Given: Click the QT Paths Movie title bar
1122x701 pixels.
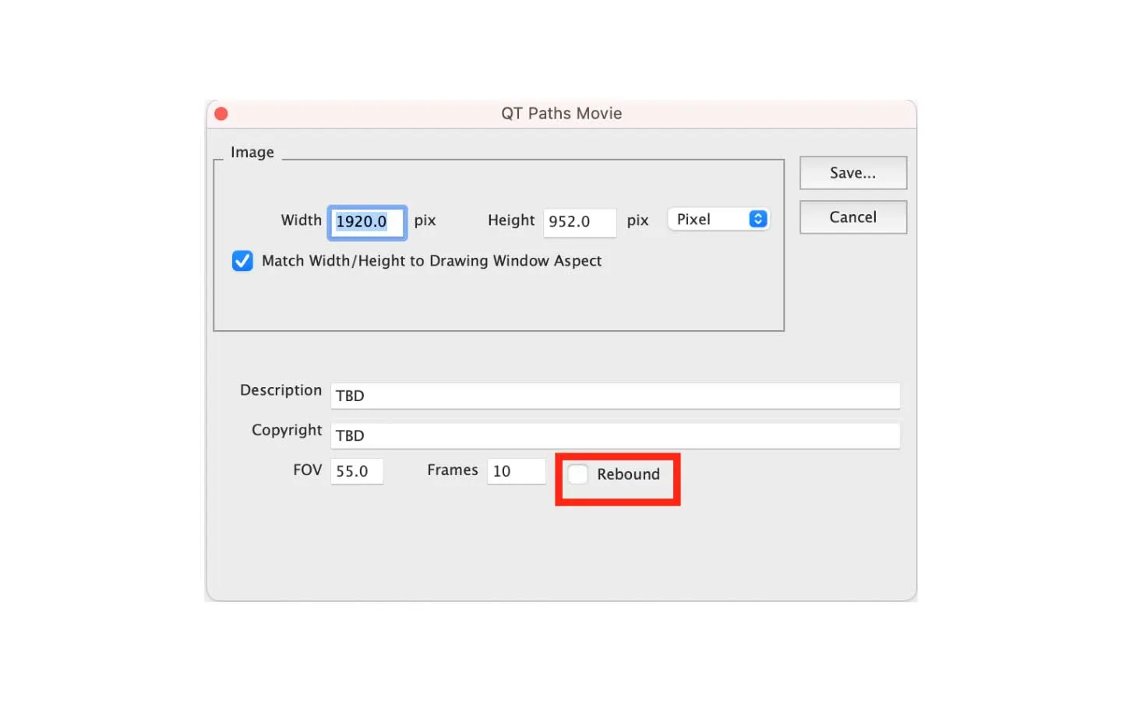Looking at the screenshot, I should coord(561,113).
